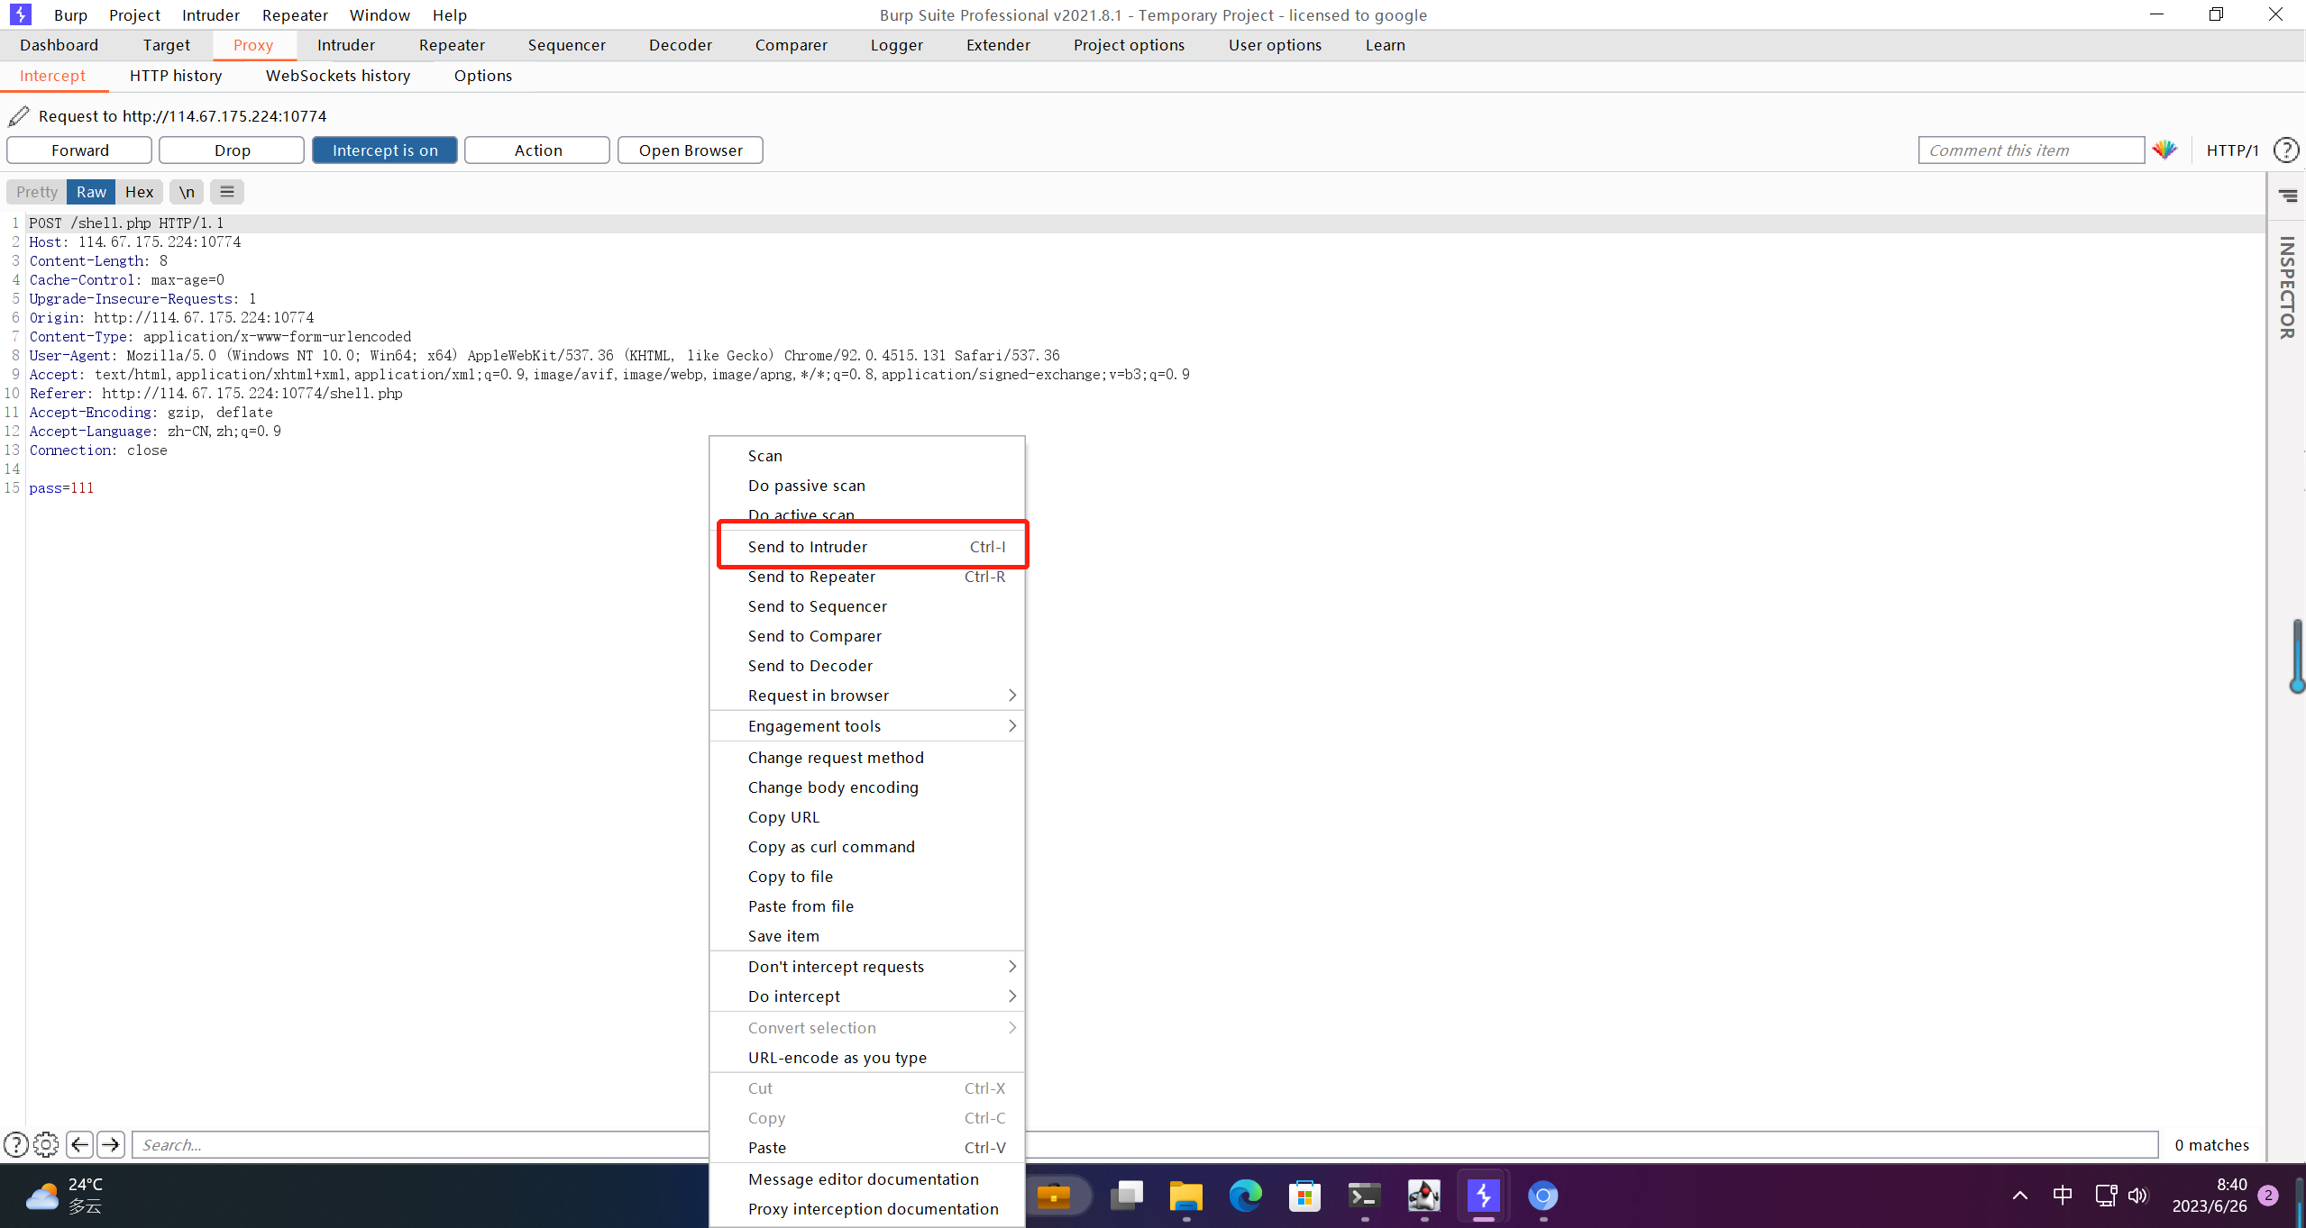Open the Comparer tool tab
Viewport: 2306px width, 1228px height.
(790, 44)
